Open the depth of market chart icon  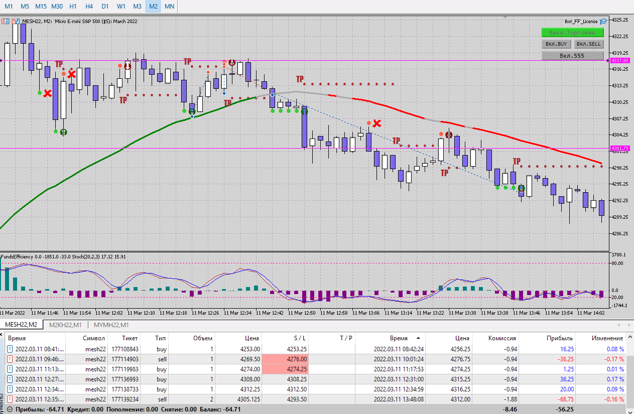point(16,21)
